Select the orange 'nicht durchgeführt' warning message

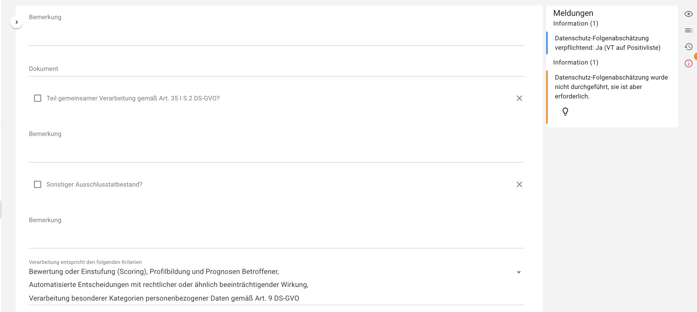(x=611, y=87)
